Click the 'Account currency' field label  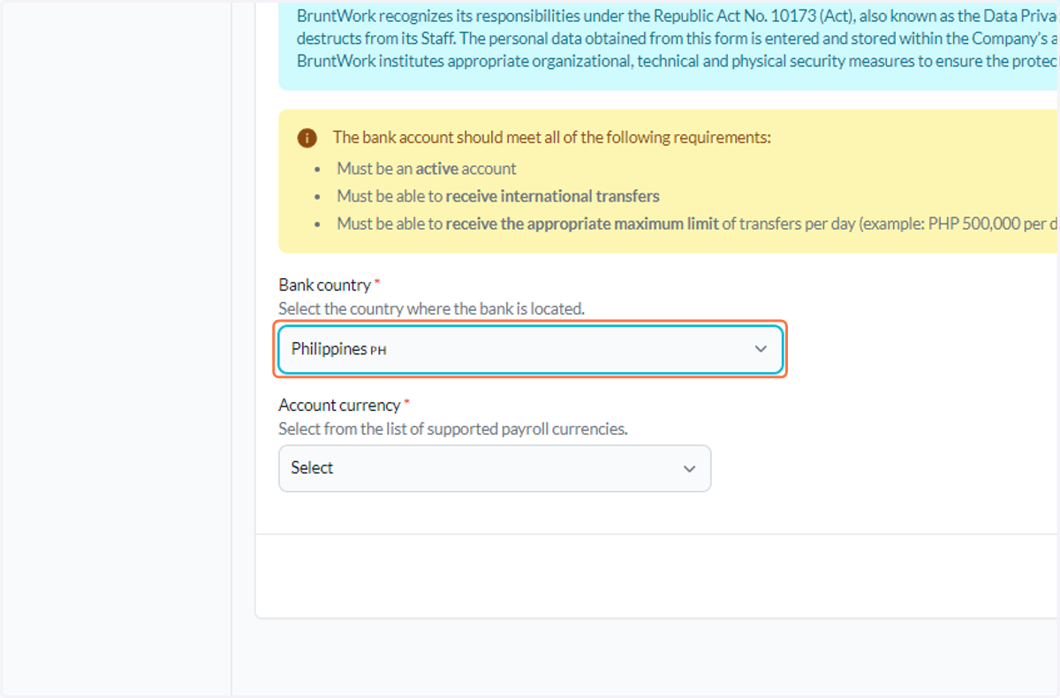(340, 405)
